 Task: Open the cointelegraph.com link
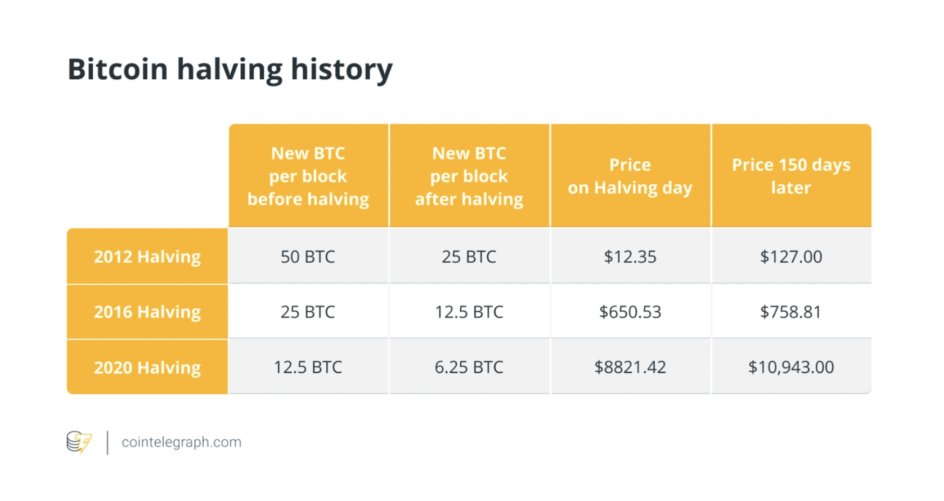[x=181, y=442]
